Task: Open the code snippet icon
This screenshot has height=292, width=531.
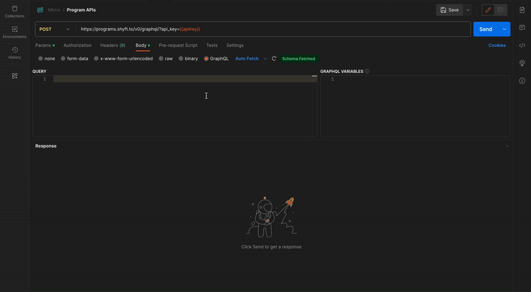Action: [x=522, y=46]
